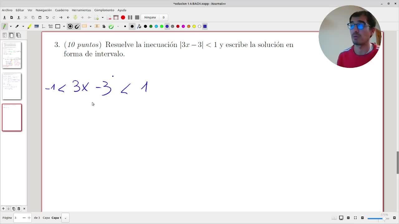Switch sidebar to page preview tab

pyautogui.click(x=12, y=35)
